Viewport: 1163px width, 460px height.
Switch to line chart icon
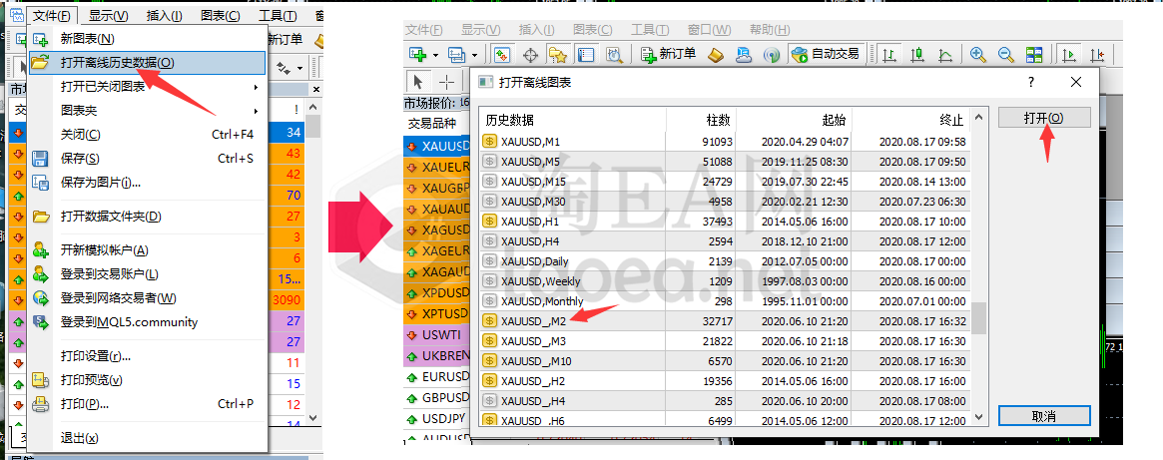[x=945, y=54]
